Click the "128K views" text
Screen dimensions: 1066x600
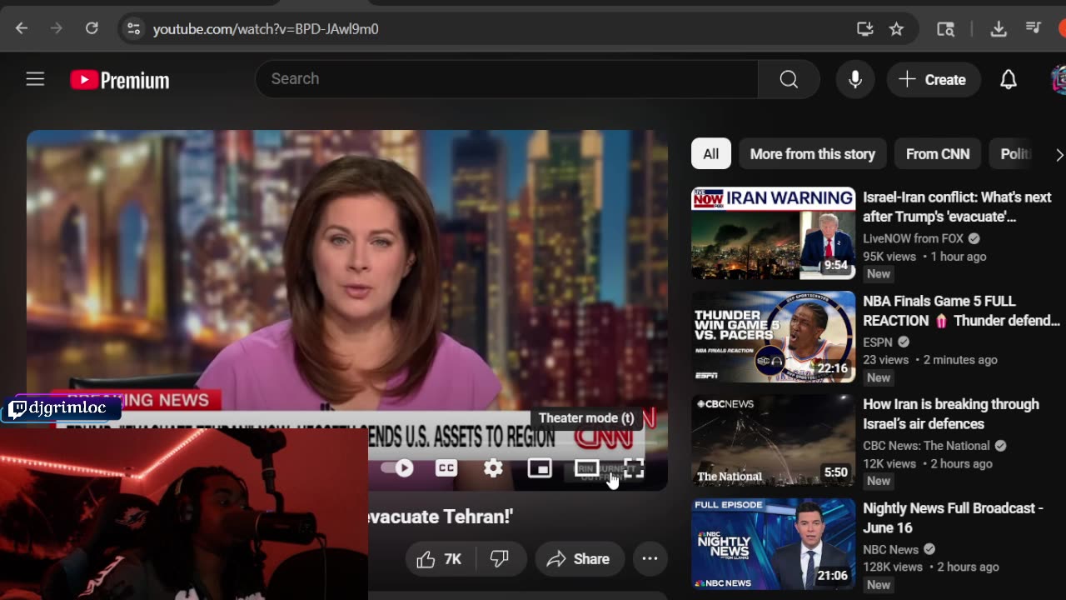click(x=893, y=567)
